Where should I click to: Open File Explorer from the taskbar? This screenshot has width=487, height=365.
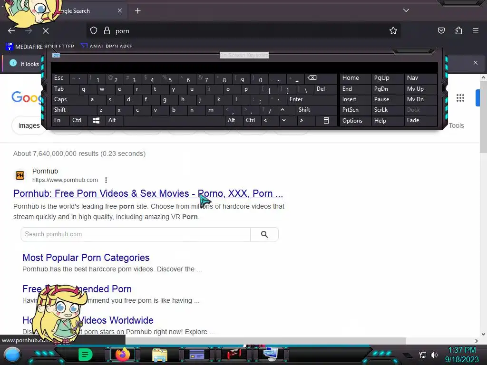point(160,355)
